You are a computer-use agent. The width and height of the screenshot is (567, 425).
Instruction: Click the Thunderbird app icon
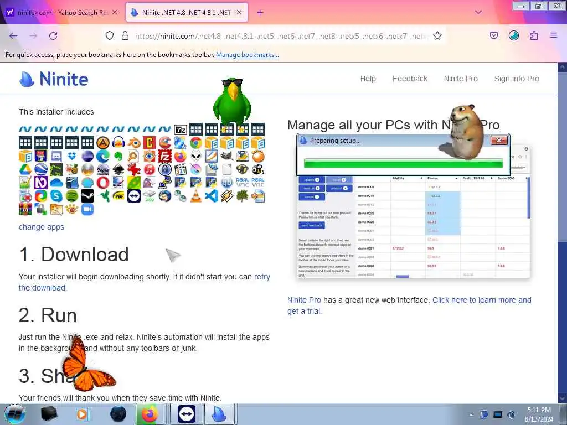[x=165, y=196]
